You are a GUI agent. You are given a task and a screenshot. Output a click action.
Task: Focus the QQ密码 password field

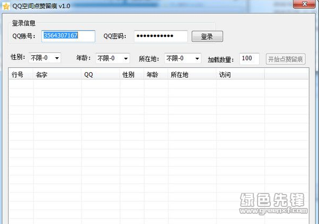pyautogui.click(x=161, y=36)
